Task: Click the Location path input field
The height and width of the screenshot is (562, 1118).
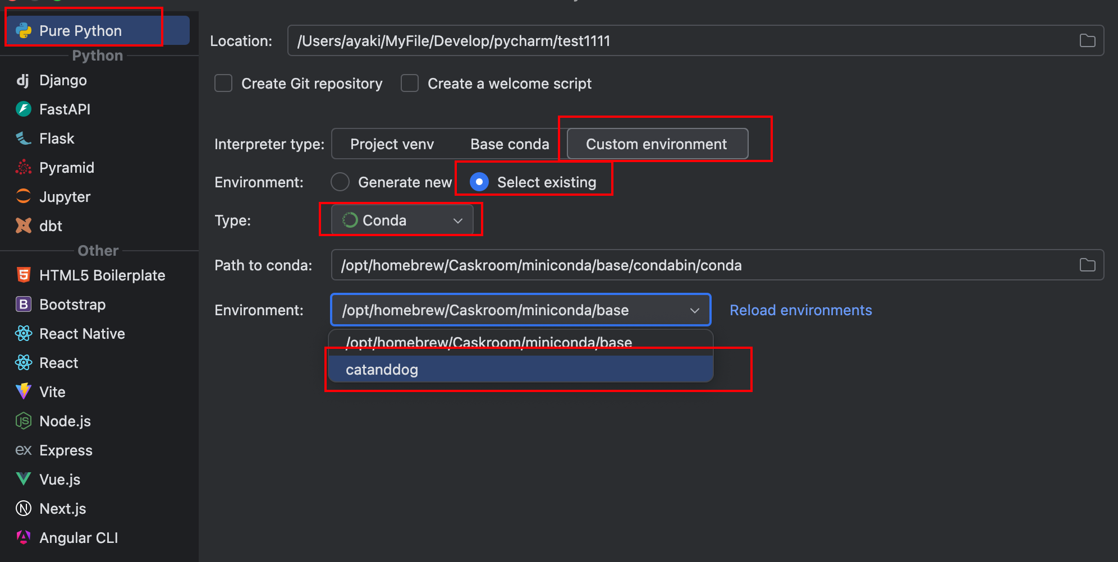Action: coord(695,40)
